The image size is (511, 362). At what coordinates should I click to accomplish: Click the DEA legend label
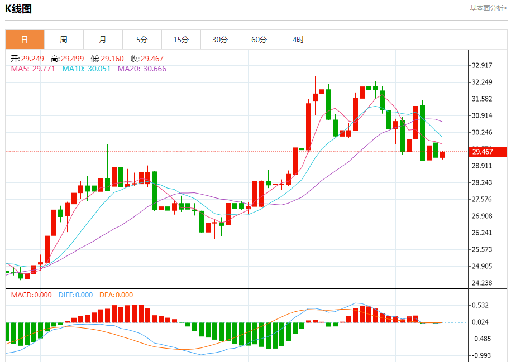(x=116, y=295)
